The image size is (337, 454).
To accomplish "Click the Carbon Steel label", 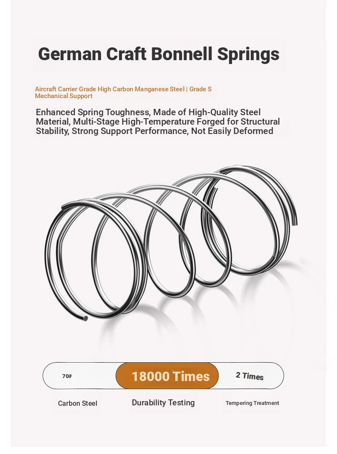I will click(78, 403).
